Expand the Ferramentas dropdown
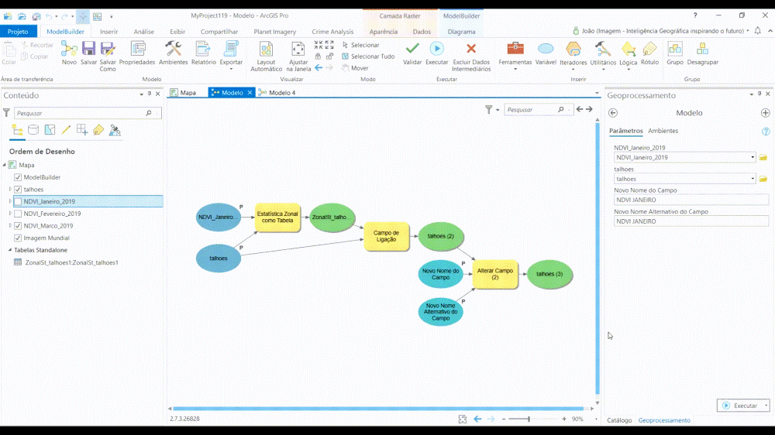This screenshot has width=775, height=435. tap(515, 69)
